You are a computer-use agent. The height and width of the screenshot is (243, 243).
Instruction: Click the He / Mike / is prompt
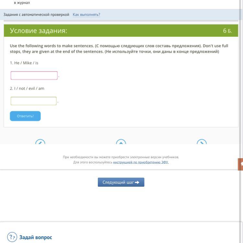(24, 63)
